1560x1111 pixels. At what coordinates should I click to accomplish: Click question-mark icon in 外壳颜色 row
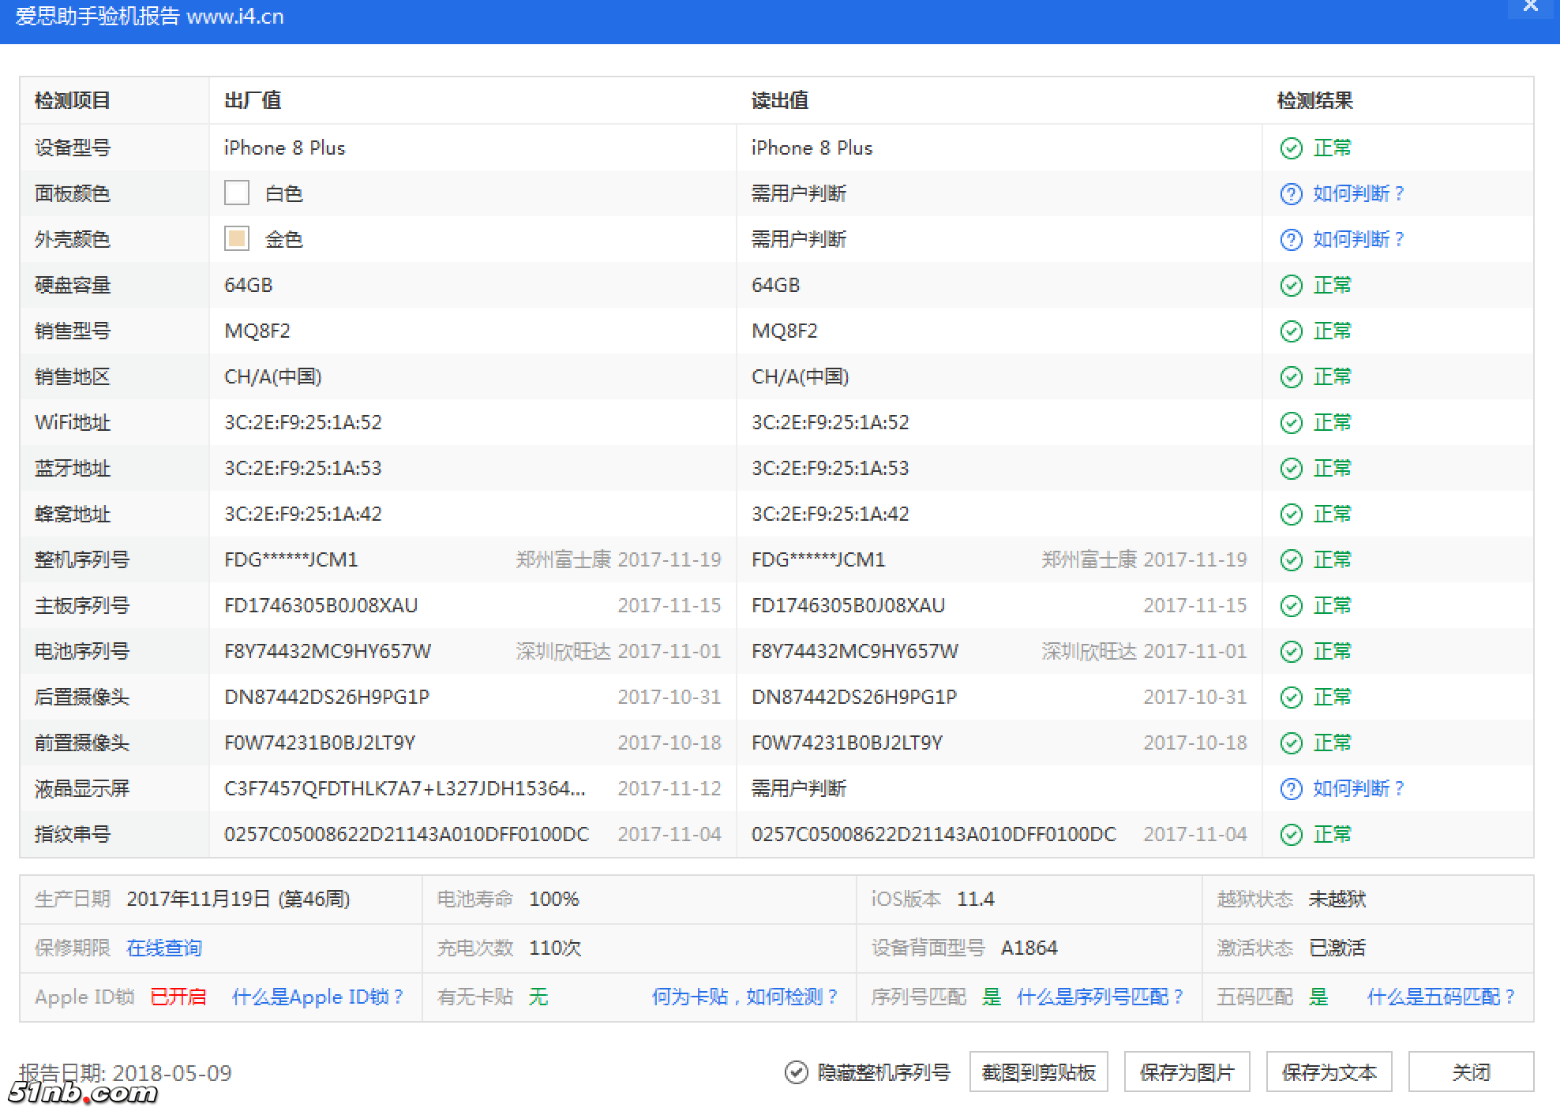[x=1291, y=240]
